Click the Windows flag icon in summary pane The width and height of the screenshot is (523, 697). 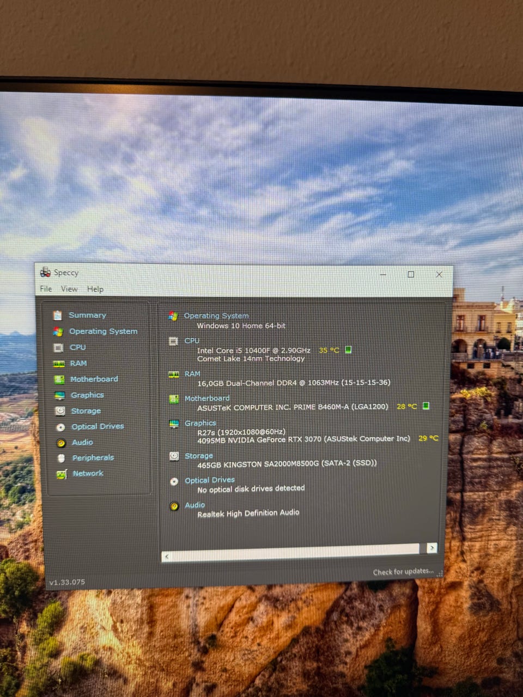pyautogui.click(x=173, y=316)
